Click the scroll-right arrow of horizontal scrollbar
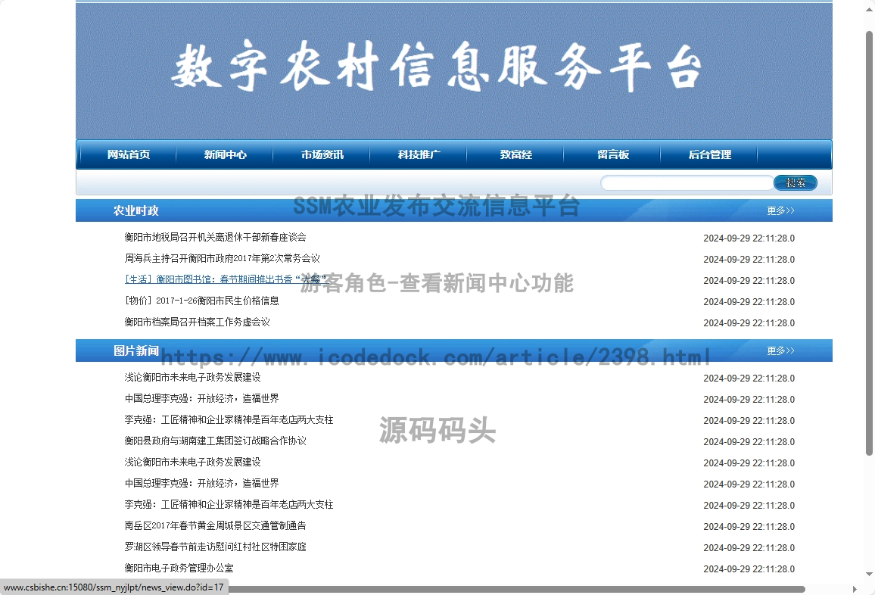875x595 pixels. coord(855,590)
